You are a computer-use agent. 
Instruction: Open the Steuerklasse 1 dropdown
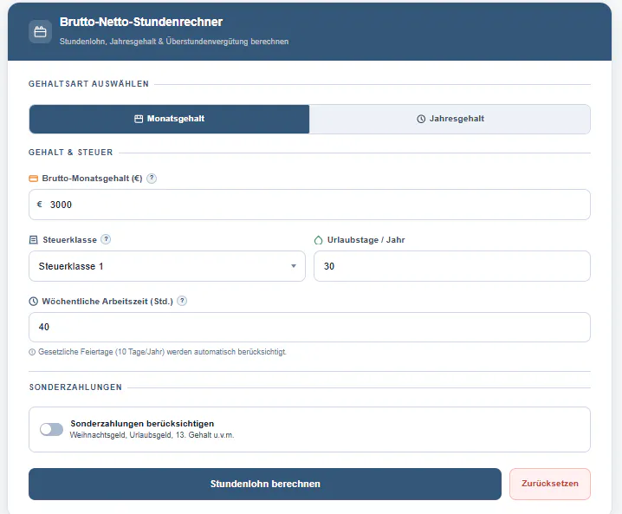click(x=167, y=266)
